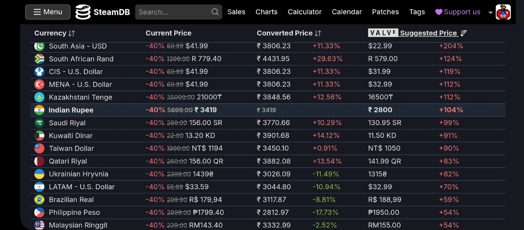Select the Taiwan Dollar row
Screen dimensions: 524x230
tap(72, 149)
